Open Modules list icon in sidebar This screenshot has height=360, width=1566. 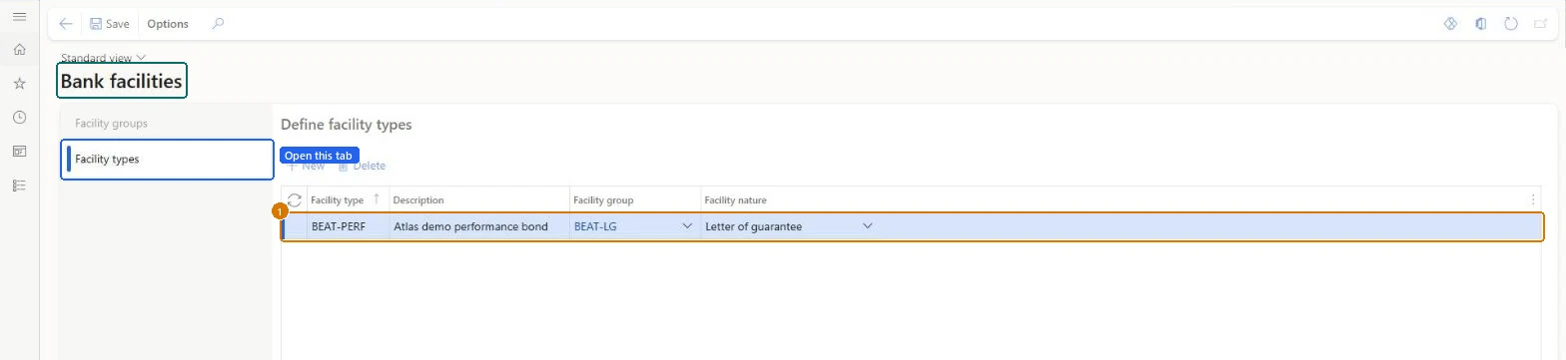pos(19,185)
